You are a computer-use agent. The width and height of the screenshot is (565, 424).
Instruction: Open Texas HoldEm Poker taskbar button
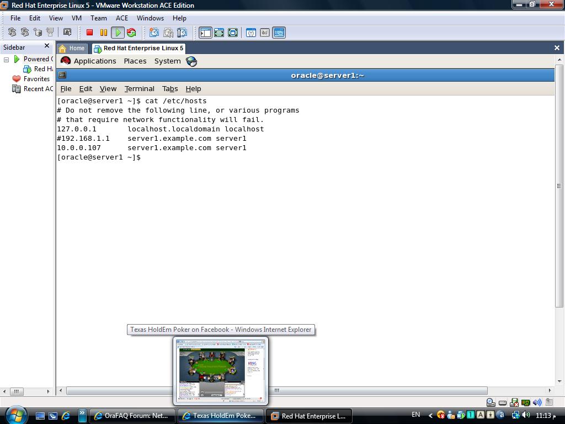click(220, 416)
